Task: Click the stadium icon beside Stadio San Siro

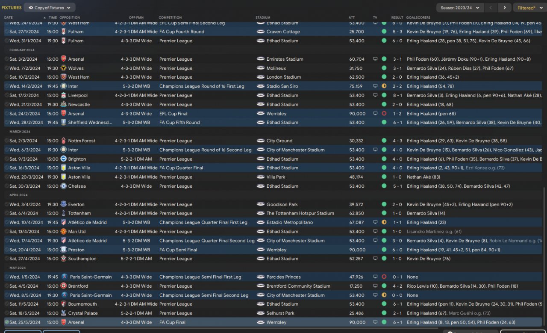Action: click(260, 86)
